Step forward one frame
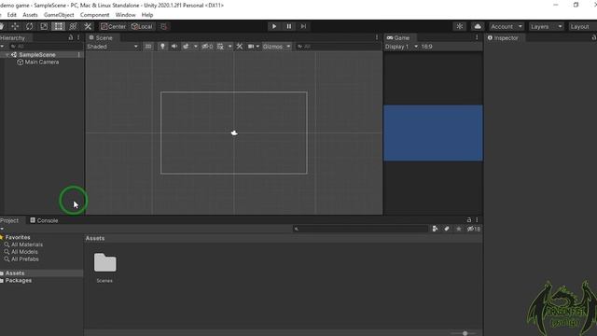Image resolution: width=597 pixels, height=336 pixels. point(303,26)
